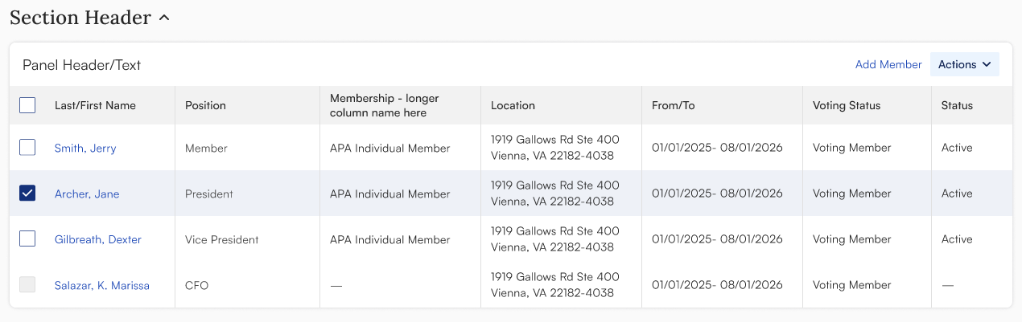1022x322 pixels.
Task: Click the Add Member link
Action: pos(888,64)
